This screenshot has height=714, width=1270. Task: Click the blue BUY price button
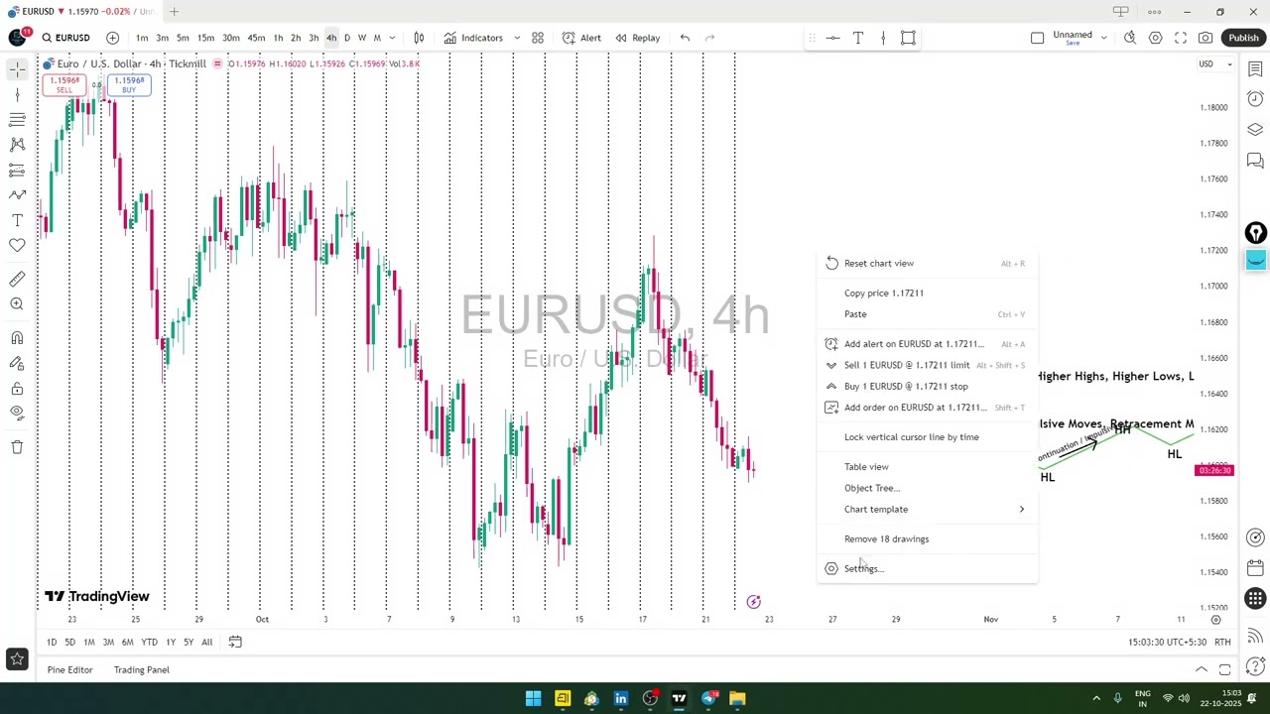coord(129,85)
